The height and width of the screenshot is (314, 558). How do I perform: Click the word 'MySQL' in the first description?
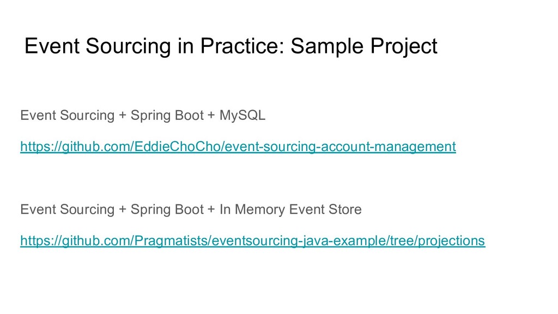click(242, 116)
